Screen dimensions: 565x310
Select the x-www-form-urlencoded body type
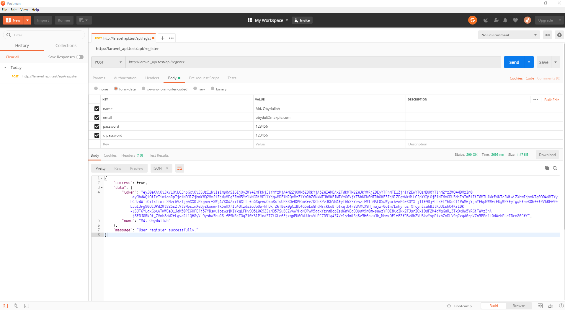tap(143, 88)
